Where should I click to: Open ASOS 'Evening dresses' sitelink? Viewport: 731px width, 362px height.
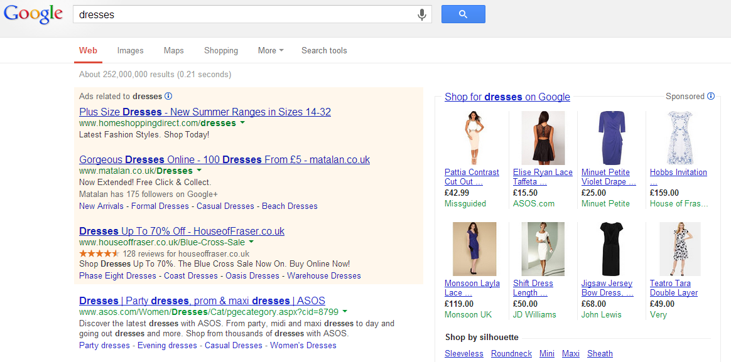(x=168, y=346)
